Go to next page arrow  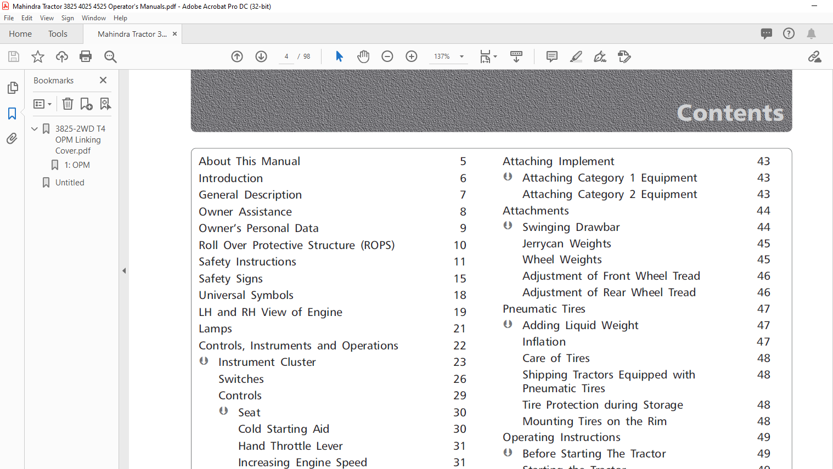tap(261, 56)
